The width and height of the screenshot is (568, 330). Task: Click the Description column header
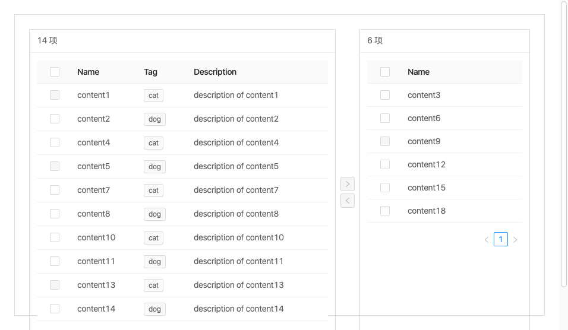point(215,72)
